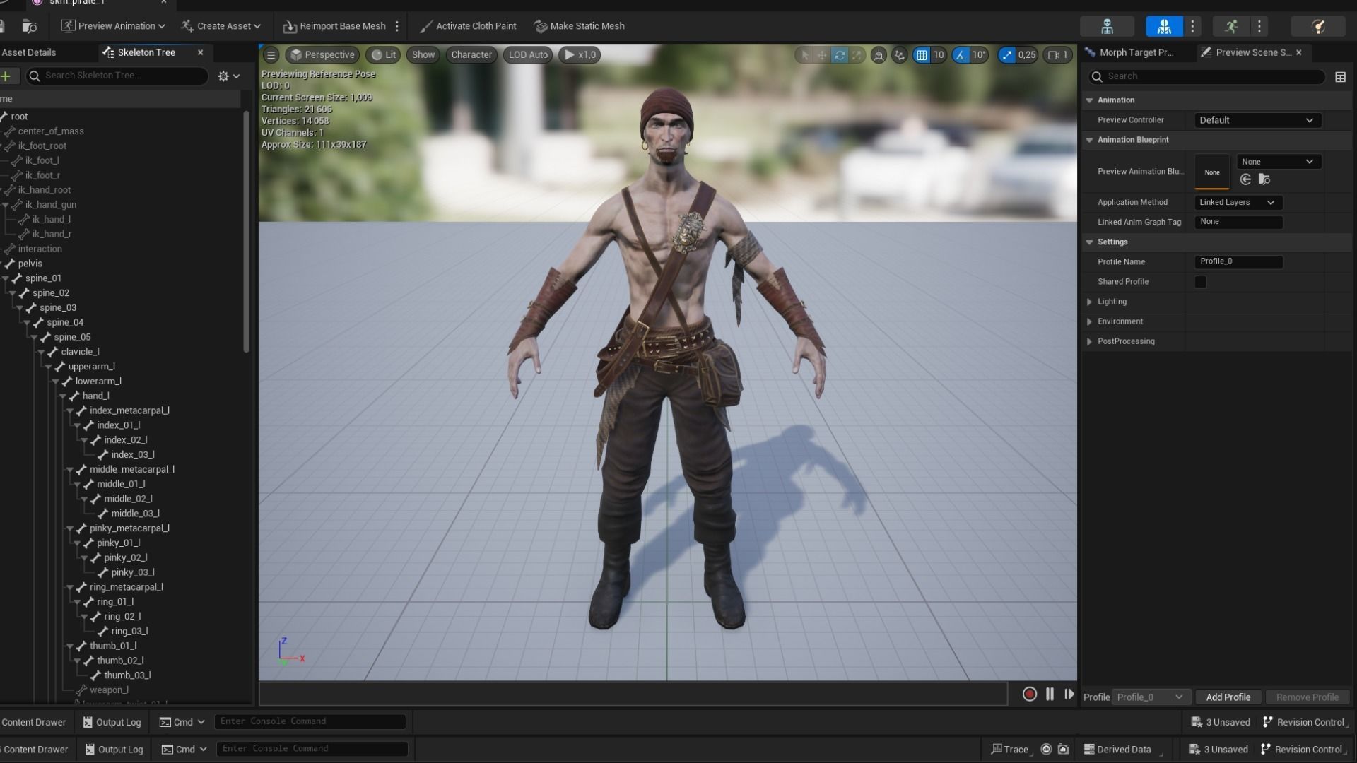This screenshot has height=763, width=1357.
Task: Collapse index_metacarpal_l bone node
Action: [70, 411]
